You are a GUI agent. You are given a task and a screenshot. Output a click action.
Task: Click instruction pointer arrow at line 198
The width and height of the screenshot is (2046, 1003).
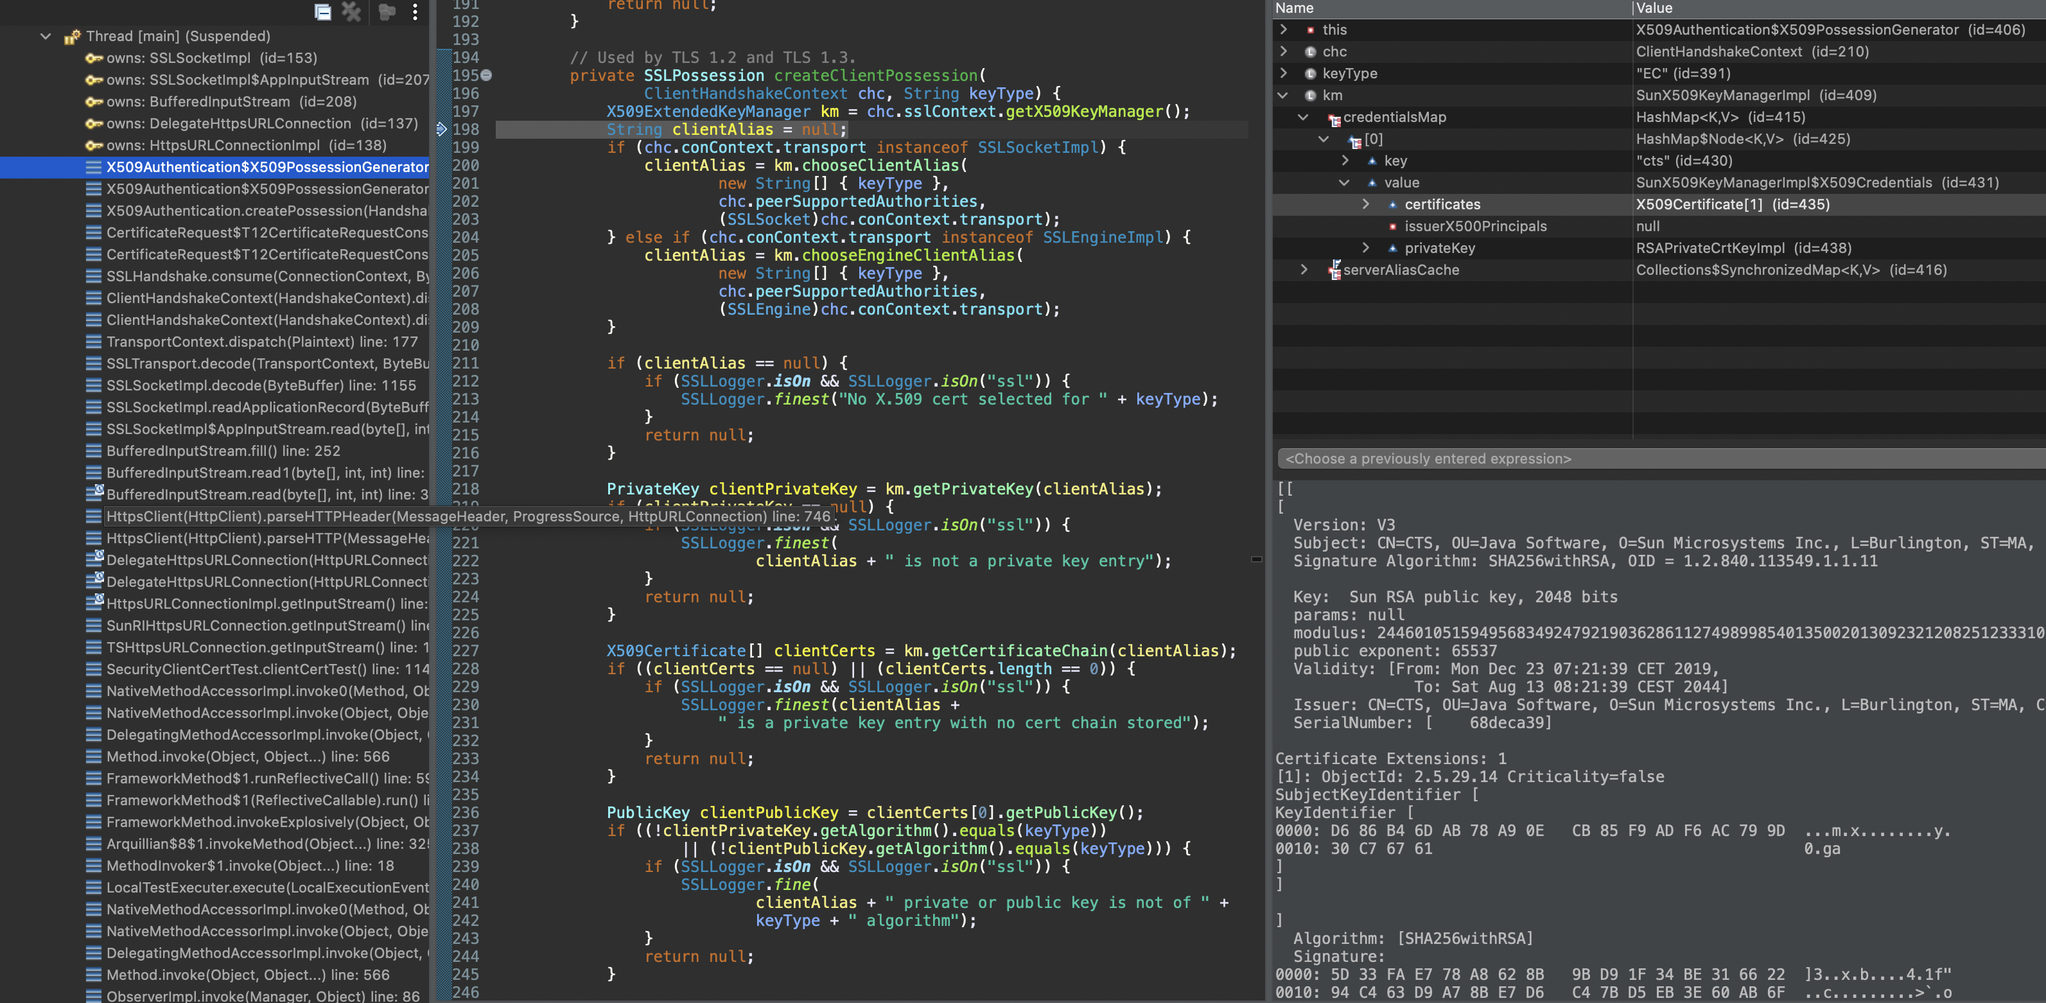(x=442, y=130)
